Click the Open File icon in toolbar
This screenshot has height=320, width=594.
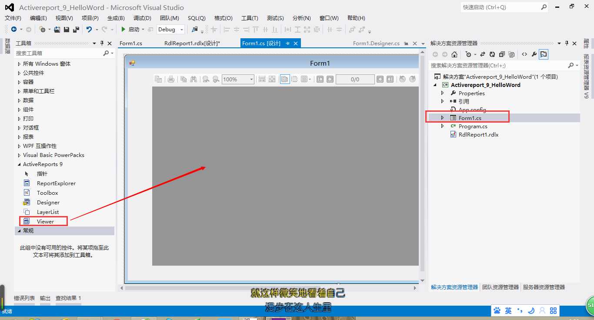click(57, 29)
